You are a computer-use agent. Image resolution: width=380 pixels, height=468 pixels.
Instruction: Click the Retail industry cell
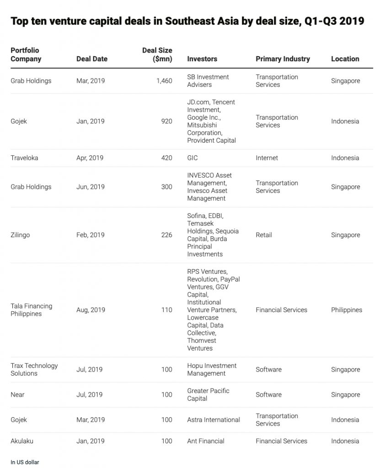264,235
